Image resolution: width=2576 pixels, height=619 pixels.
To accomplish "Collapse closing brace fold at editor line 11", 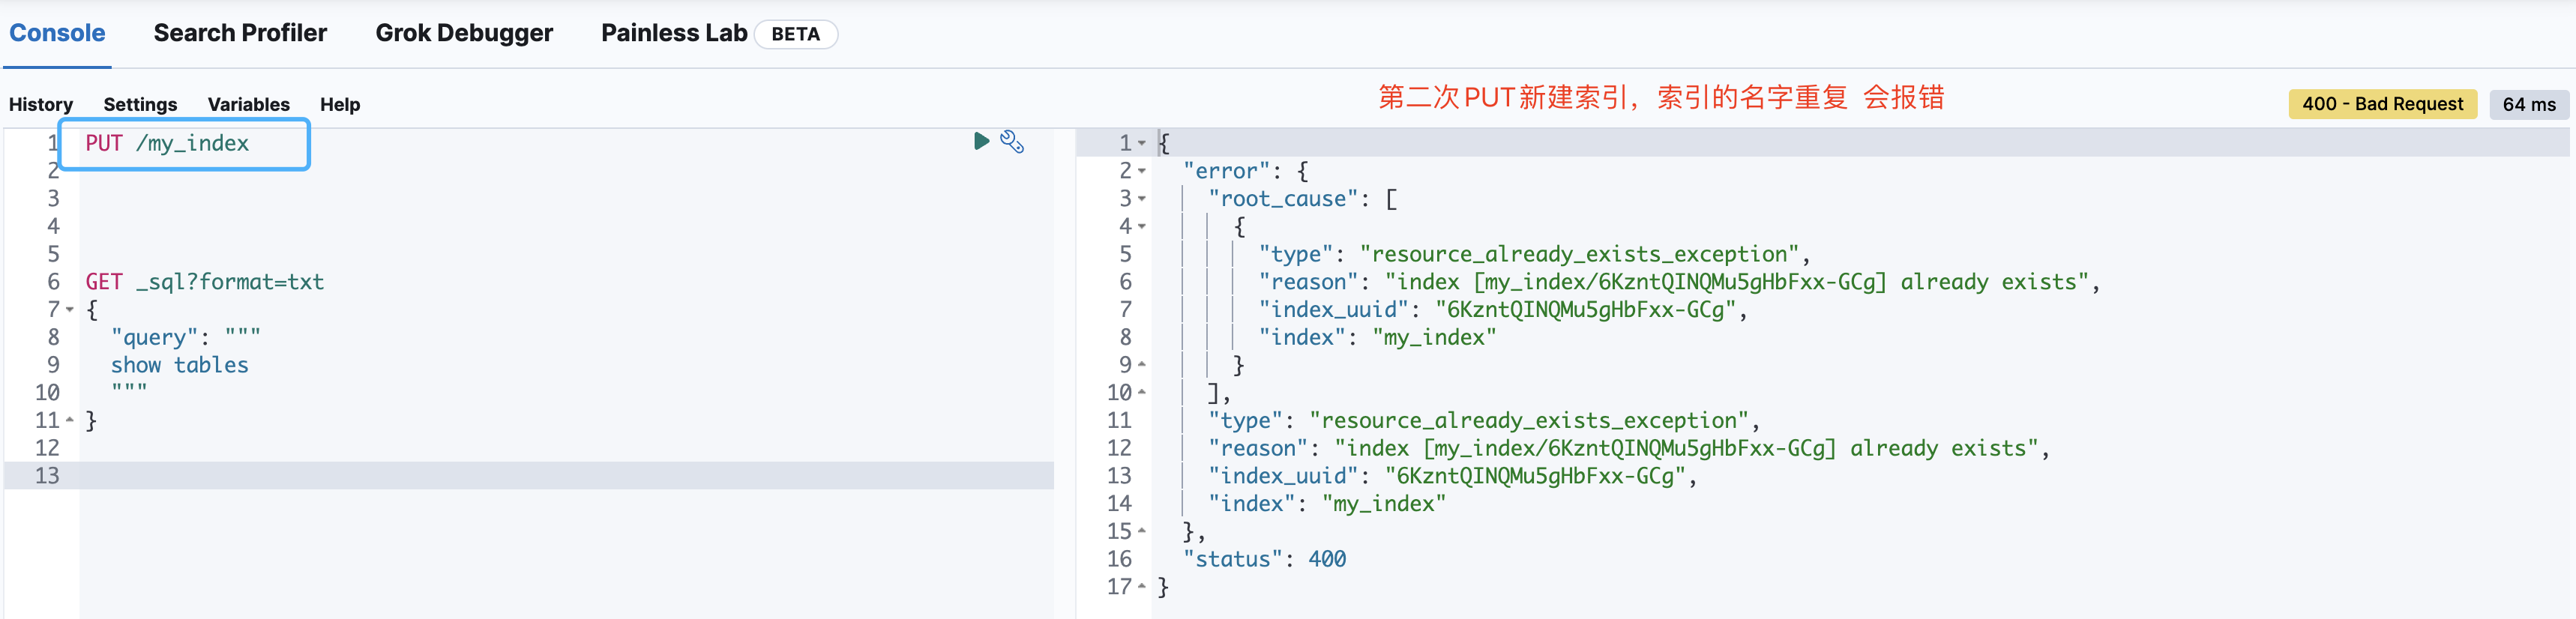I will 70,421.
